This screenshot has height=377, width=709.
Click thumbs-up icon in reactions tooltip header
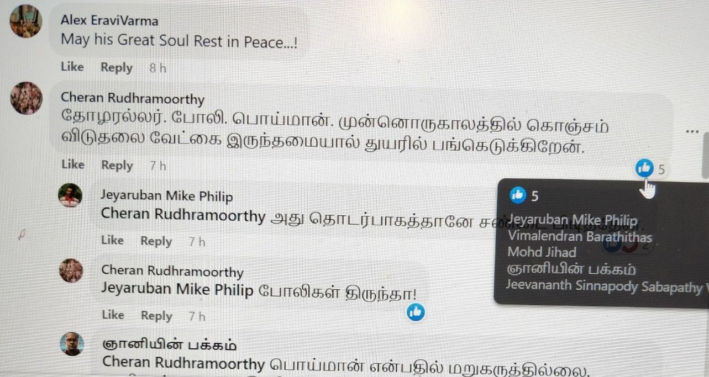518,194
